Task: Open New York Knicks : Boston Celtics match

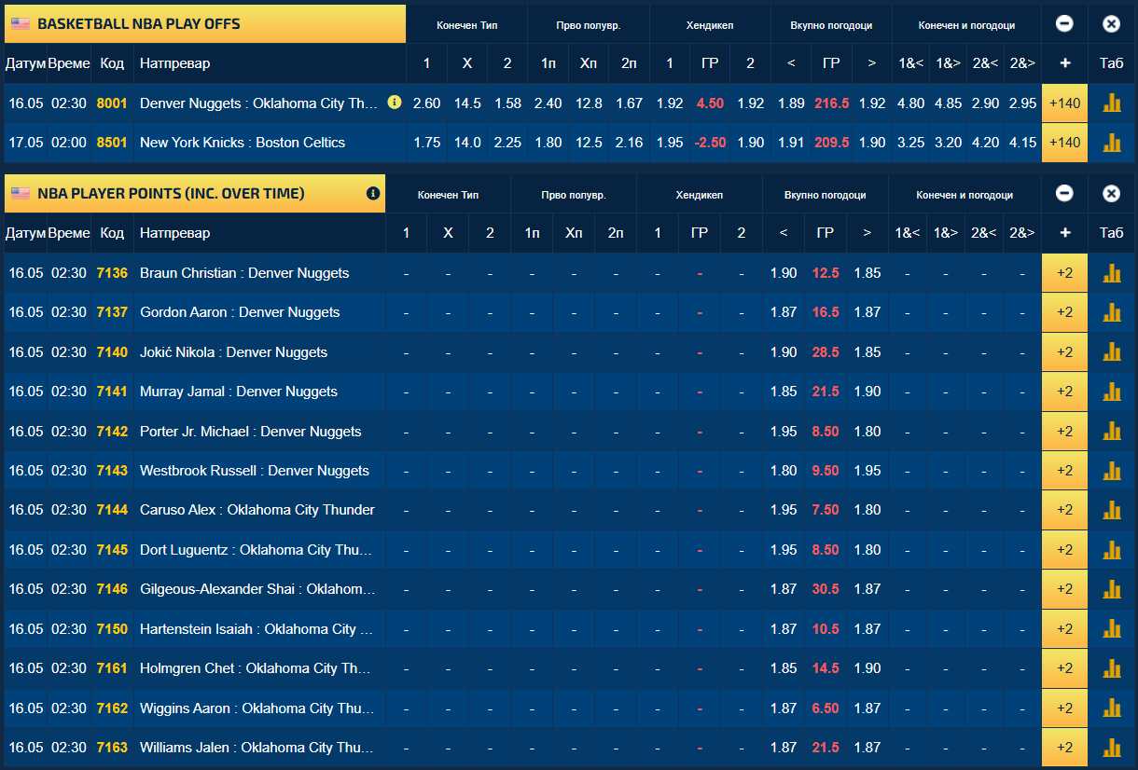Action: pyautogui.click(x=243, y=143)
